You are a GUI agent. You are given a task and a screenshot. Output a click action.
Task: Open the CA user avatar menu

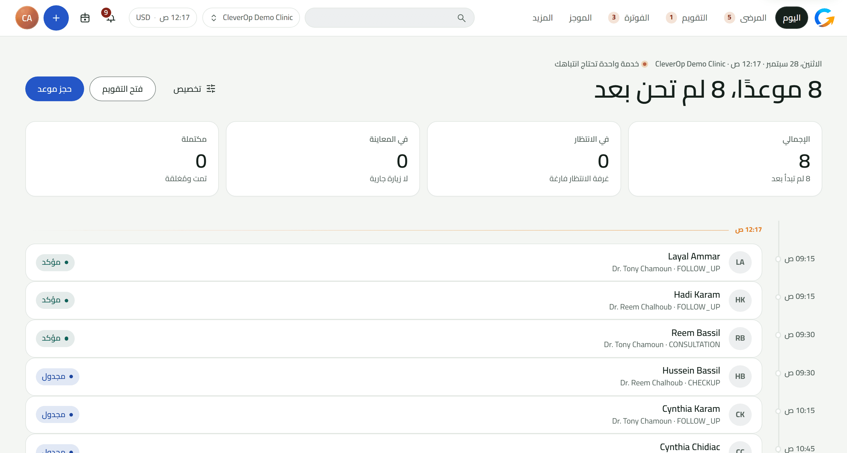27,18
